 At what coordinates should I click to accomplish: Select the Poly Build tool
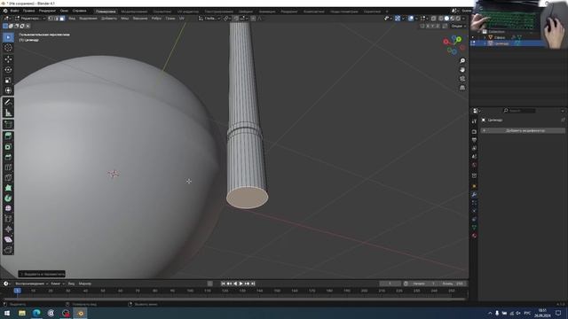coord(8,188)
